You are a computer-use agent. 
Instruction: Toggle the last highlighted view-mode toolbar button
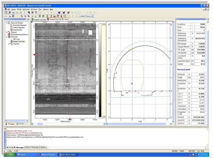(65, 16)
